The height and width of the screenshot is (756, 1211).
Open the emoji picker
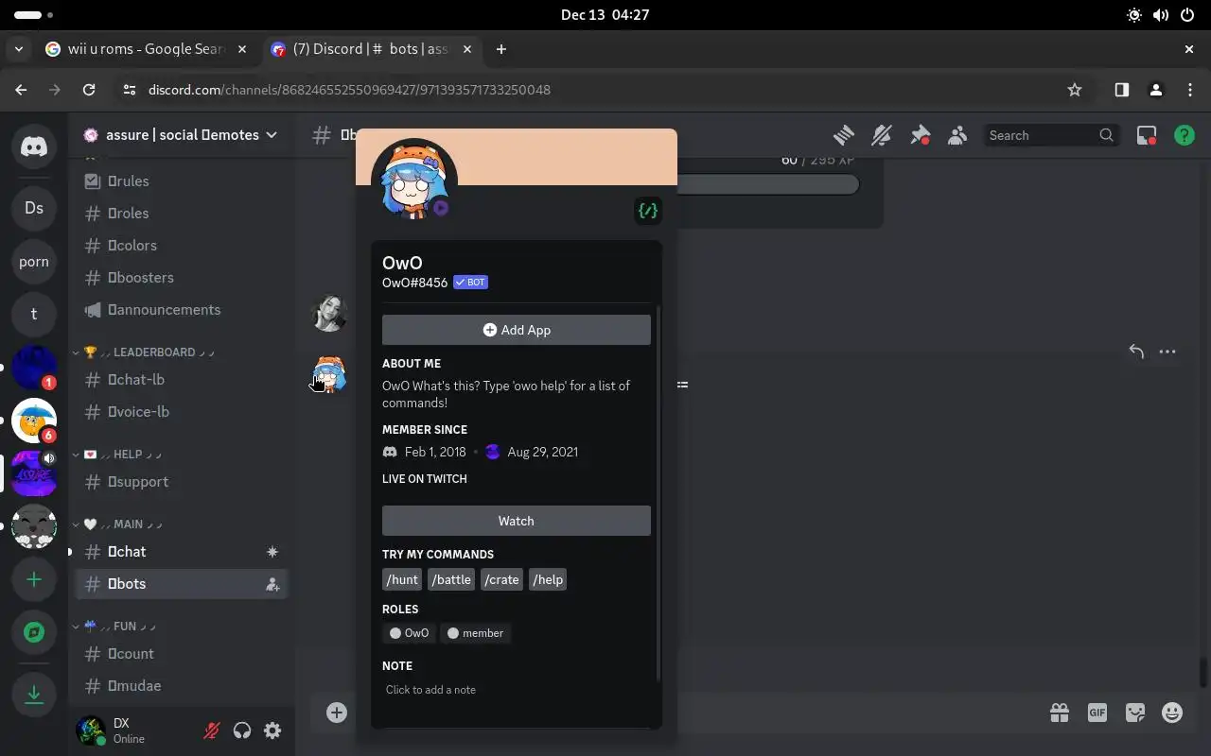pyautogui.click(x=1172, y=713)
